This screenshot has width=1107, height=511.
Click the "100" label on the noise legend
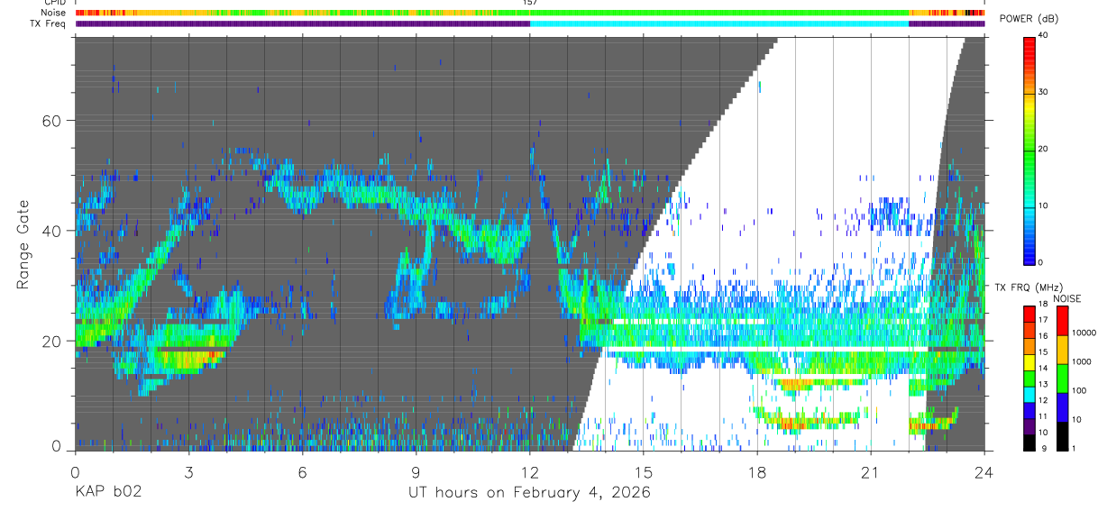(x=1078, y=390)
